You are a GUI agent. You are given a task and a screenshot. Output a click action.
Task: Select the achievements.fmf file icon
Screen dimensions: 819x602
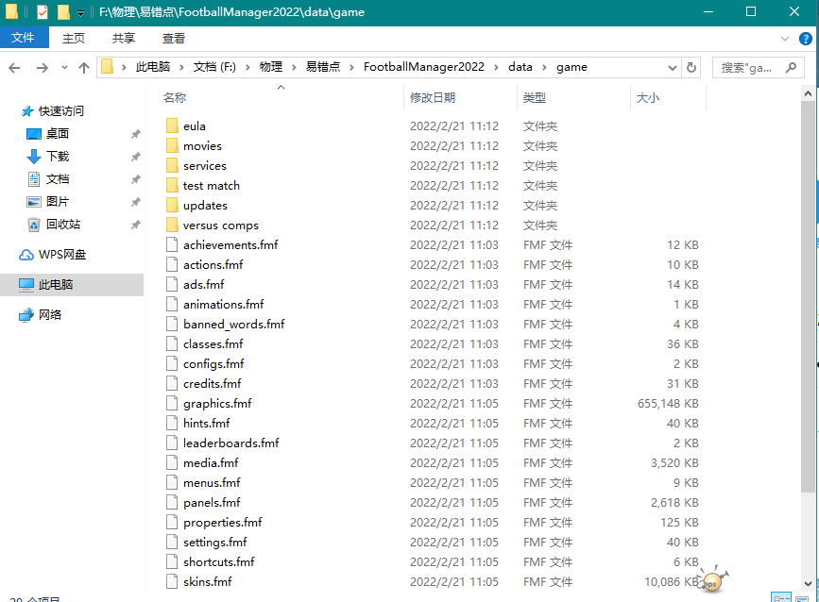[x=172, y=244]
